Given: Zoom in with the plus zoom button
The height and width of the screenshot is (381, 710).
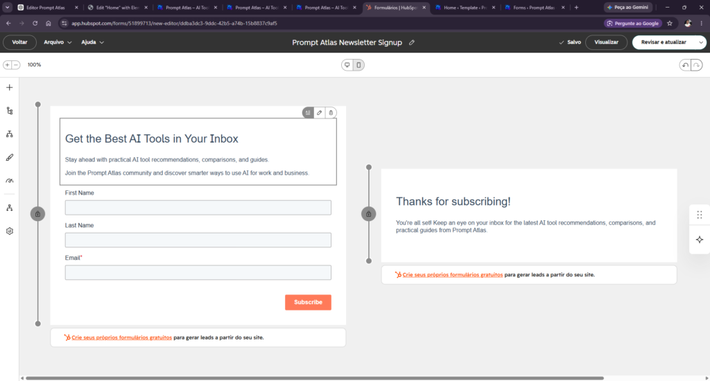Looking at the screenshot, I should [7, 64].
